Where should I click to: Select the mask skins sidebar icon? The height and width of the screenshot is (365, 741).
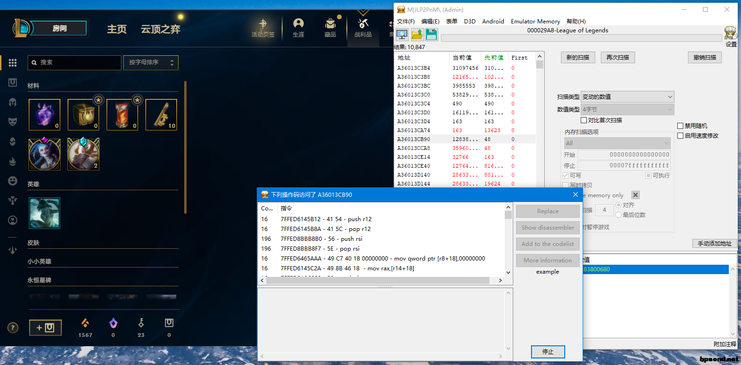pos(13,121)
